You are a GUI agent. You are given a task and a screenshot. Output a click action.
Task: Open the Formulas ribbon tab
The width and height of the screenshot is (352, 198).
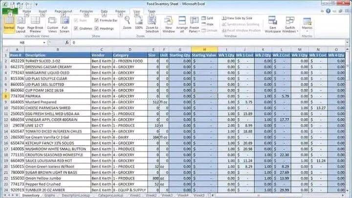click(x=86, y=10)
